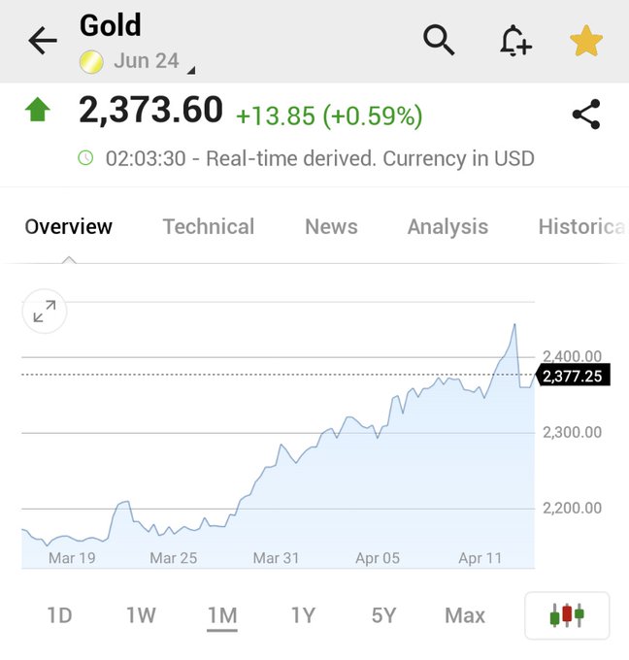Go to the Analysis tab
The width and height of the screenshot is (629, 660).
point(447,226)
